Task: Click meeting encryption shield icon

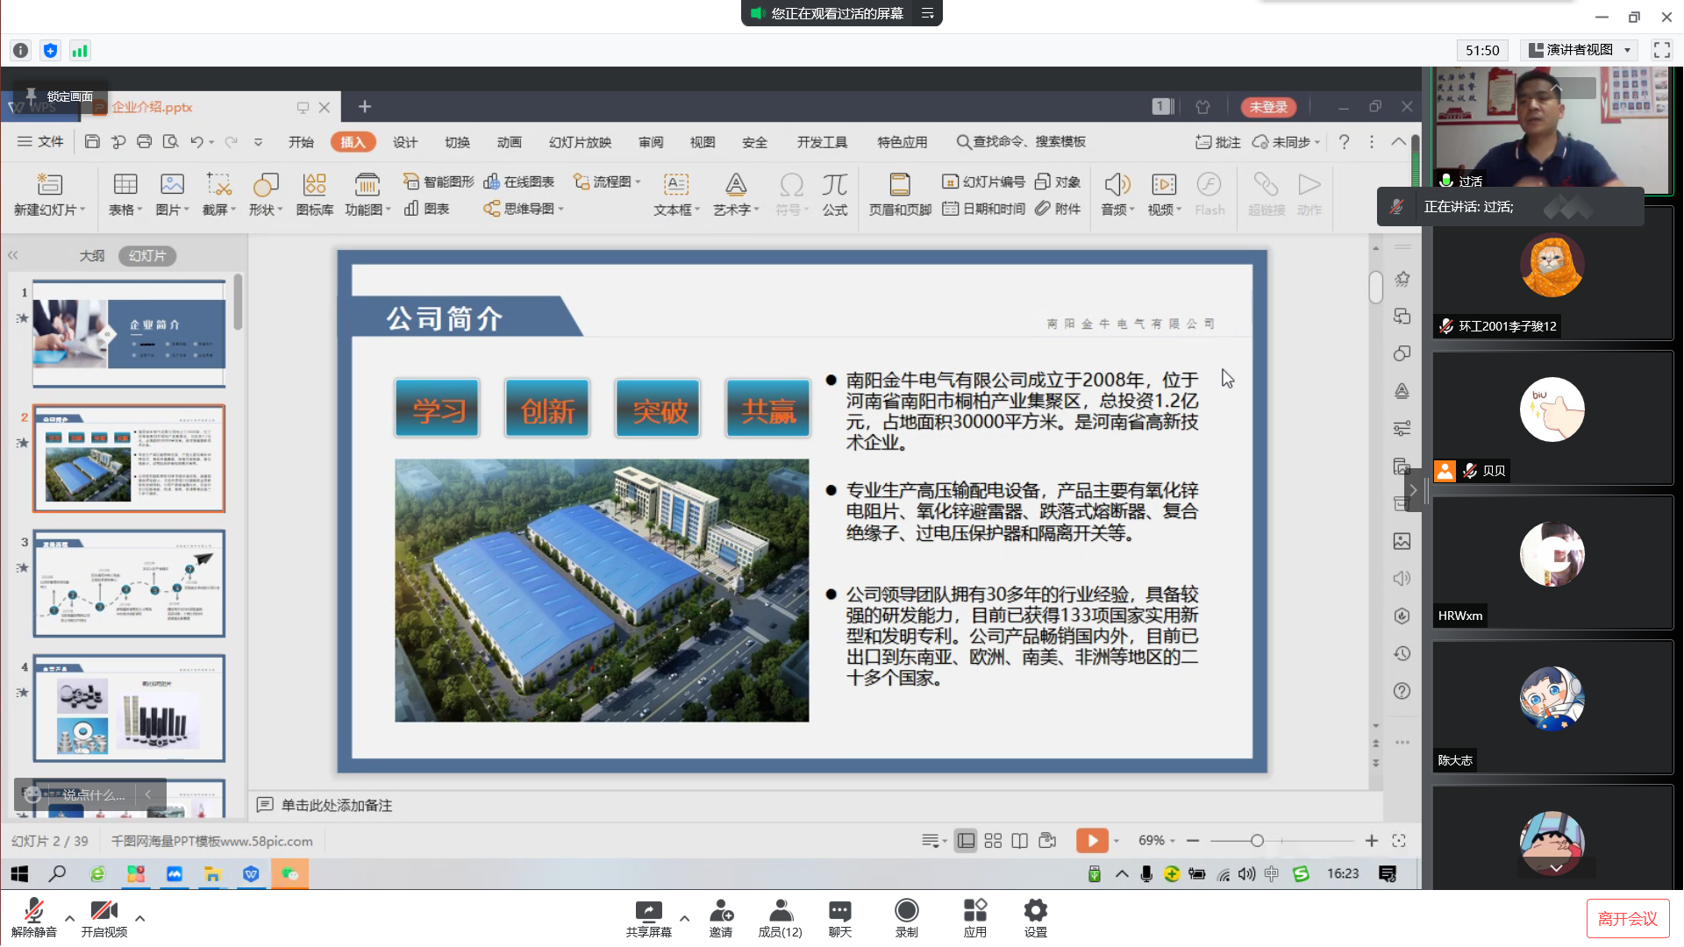Action: pos(50,51)
